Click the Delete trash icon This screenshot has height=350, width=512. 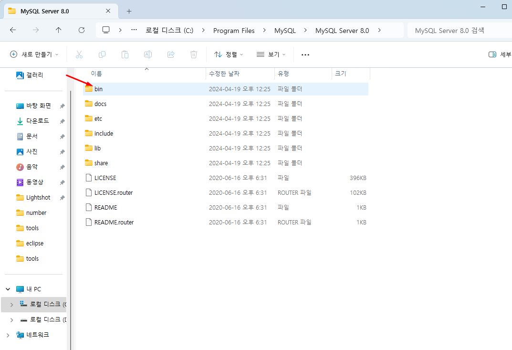(194, 54)
